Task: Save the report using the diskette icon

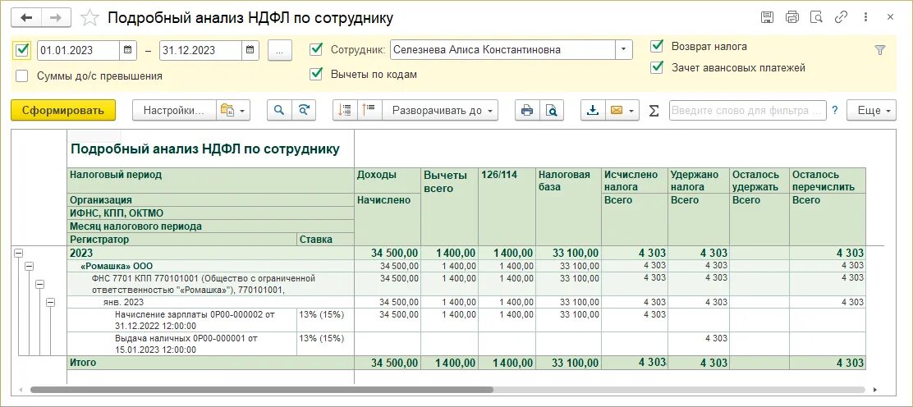Action: click(x=767, y=17)
